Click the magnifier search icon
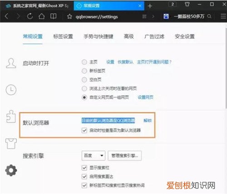 pyautogui.click(x=209, y=16)
